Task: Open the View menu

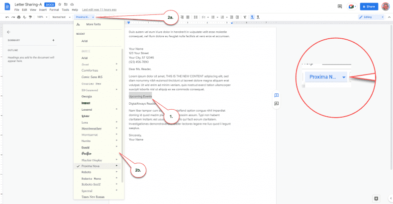Action: coord(33,10)
